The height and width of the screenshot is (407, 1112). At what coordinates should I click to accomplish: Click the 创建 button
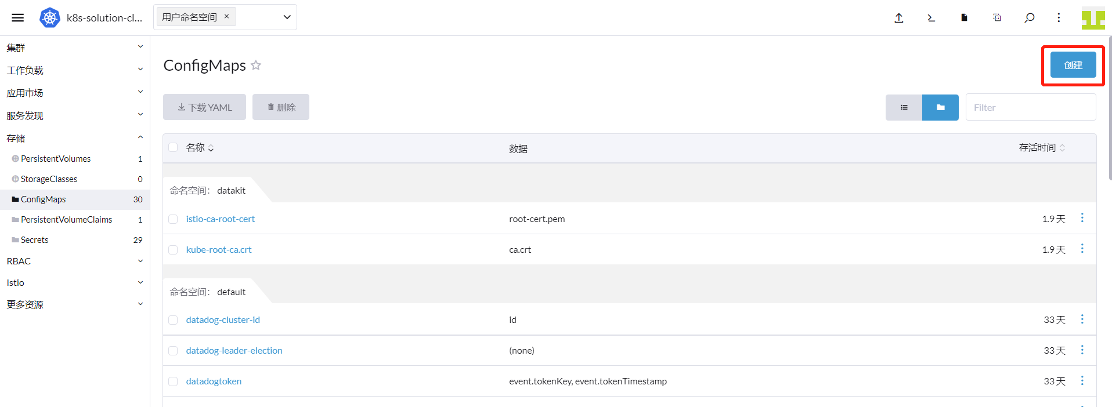(x=1073, y=65)
